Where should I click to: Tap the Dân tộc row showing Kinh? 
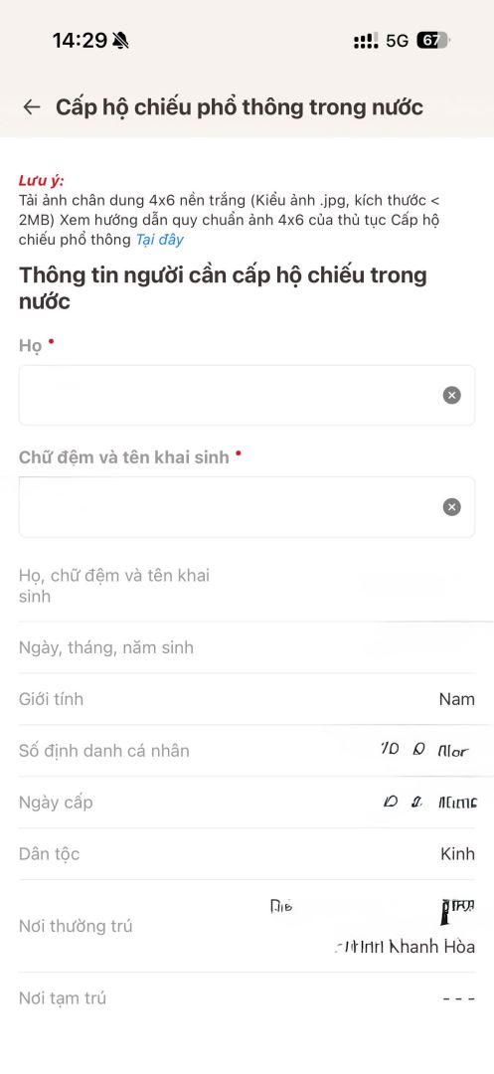pos(247,854)
